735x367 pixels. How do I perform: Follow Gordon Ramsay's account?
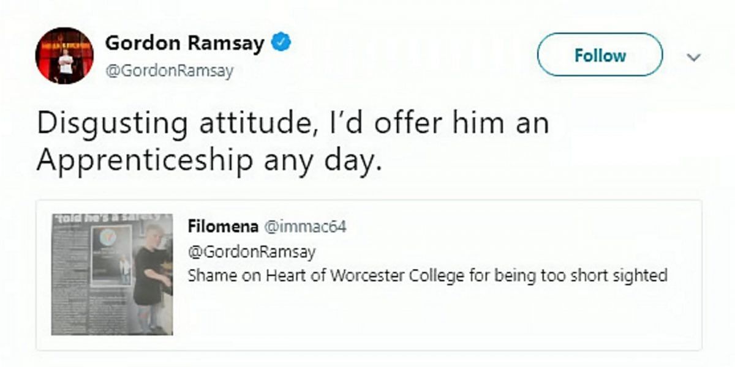(600, 55)
